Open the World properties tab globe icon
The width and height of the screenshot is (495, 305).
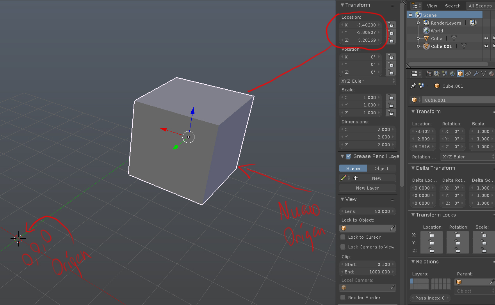coord(452,74)
